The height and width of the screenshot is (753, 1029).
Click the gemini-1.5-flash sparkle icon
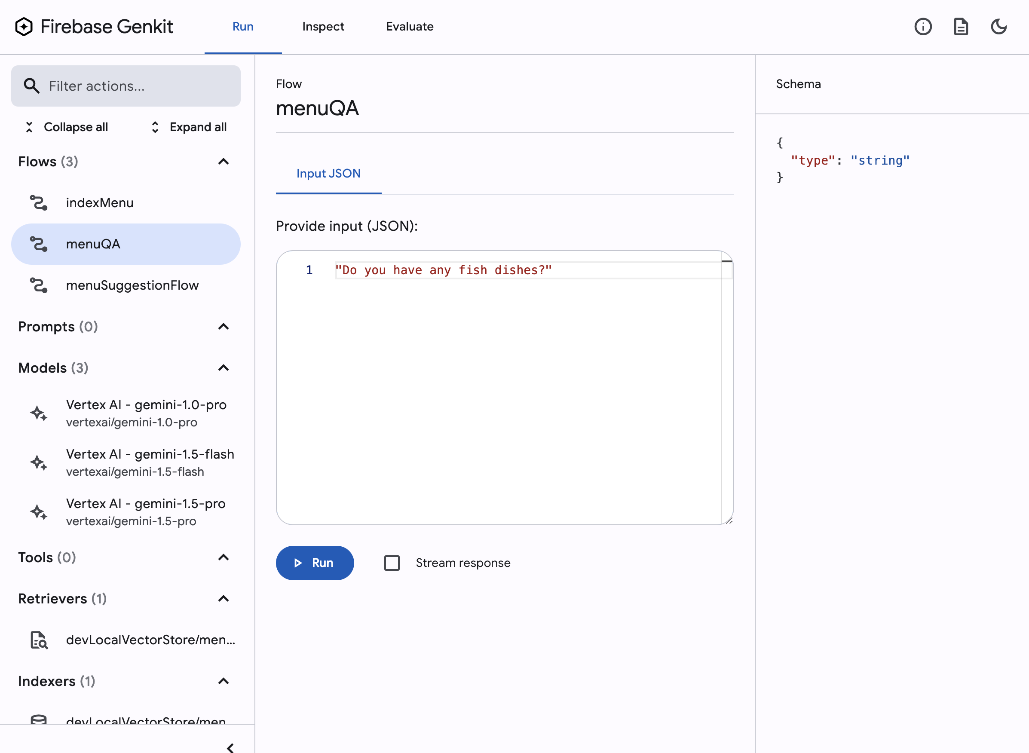(39, 462)
